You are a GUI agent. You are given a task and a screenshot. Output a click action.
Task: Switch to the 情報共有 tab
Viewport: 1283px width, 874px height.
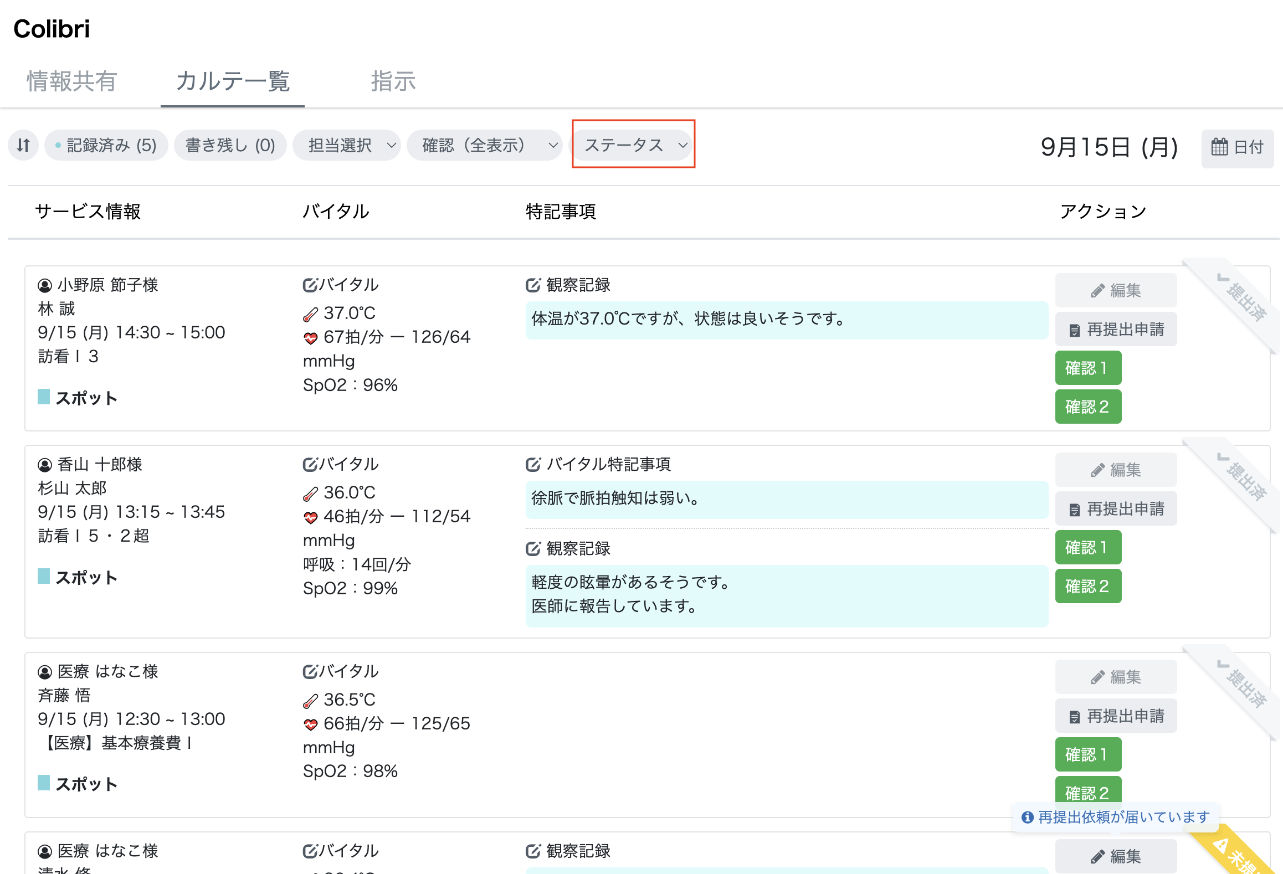tap(72, 81)
